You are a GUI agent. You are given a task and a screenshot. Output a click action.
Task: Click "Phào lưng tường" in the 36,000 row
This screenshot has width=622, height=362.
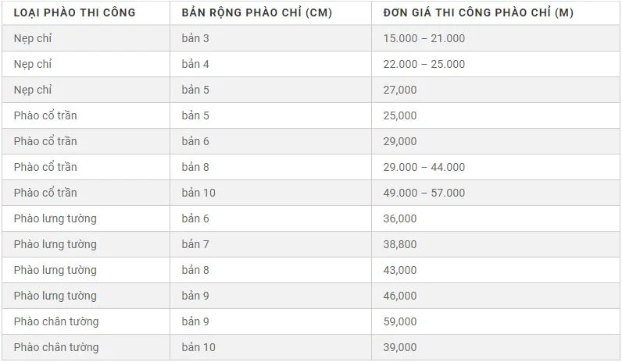[55, 218]
